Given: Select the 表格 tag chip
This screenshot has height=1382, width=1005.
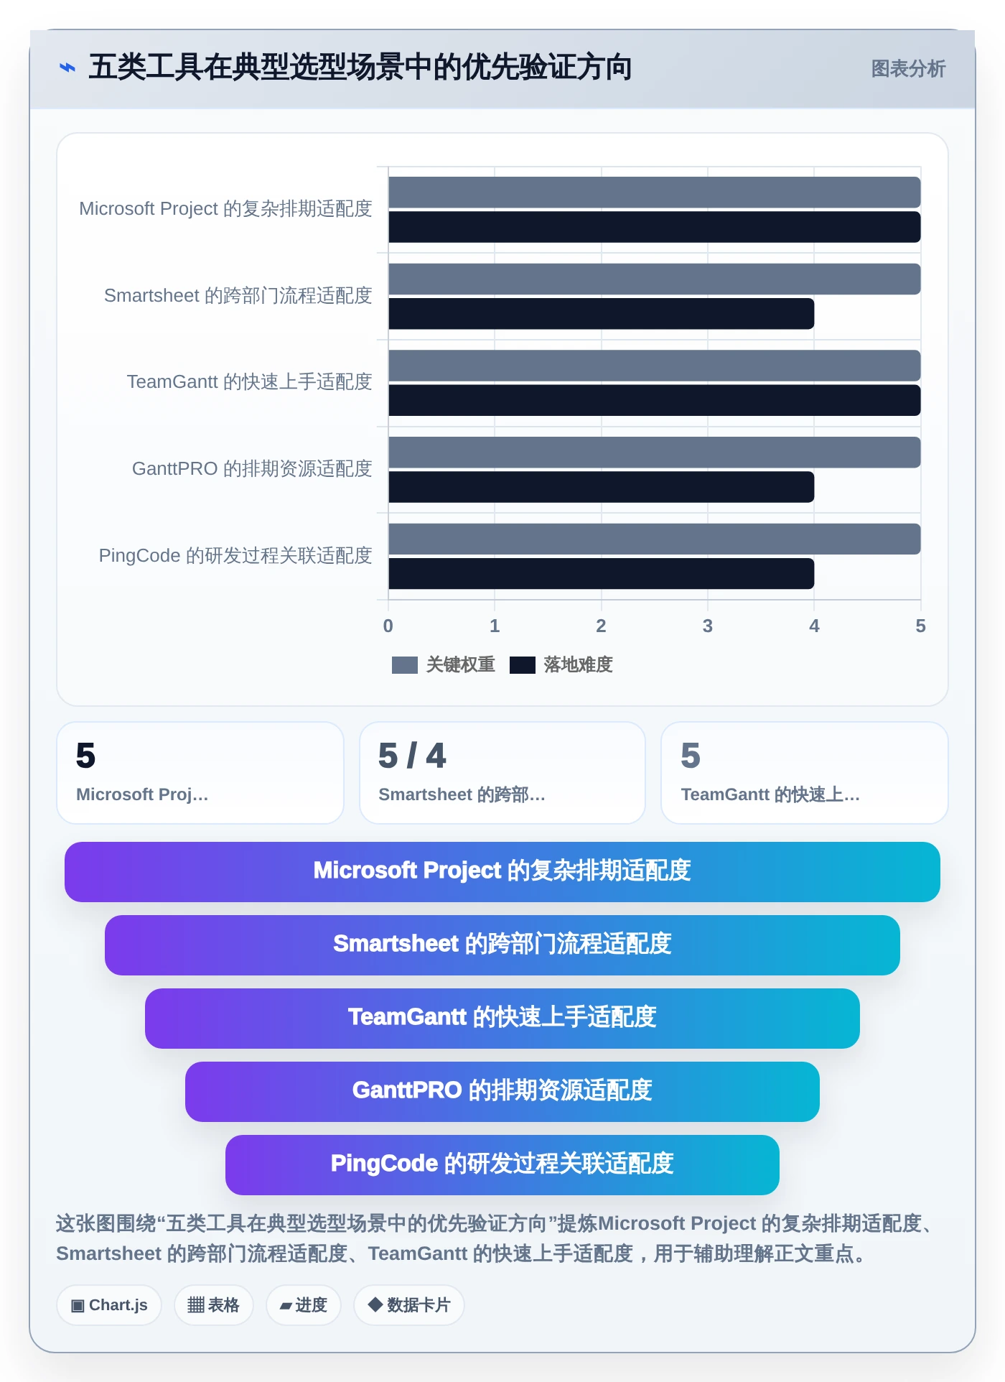Looking at the screenshot, I should (214, 1305).
